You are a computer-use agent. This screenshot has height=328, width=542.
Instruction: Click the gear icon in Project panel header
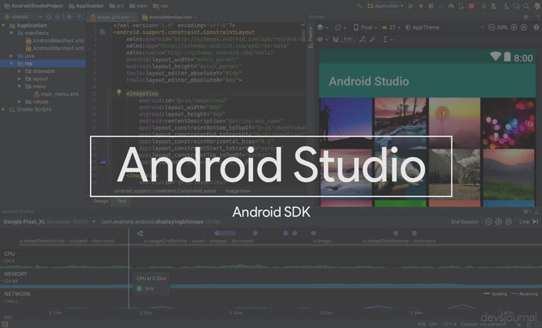click(69, 17)
